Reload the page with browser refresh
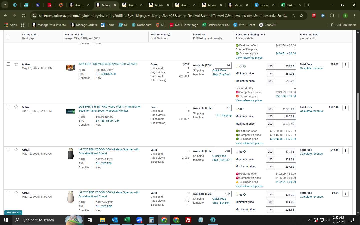360x225 pixels. 23,16
